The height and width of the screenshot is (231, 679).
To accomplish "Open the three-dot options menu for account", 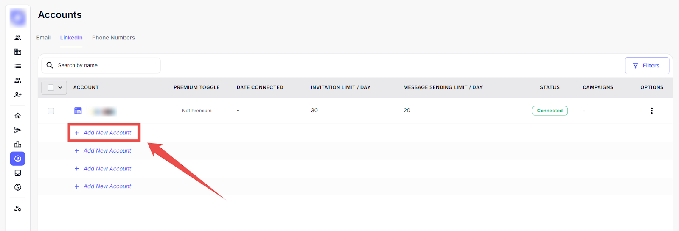I will (652, 111).
